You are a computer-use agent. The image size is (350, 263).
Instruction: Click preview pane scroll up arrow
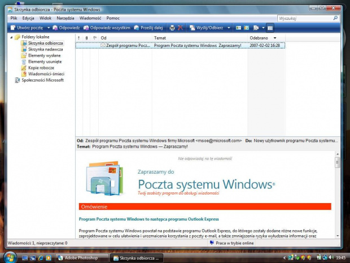pos(337,154)
